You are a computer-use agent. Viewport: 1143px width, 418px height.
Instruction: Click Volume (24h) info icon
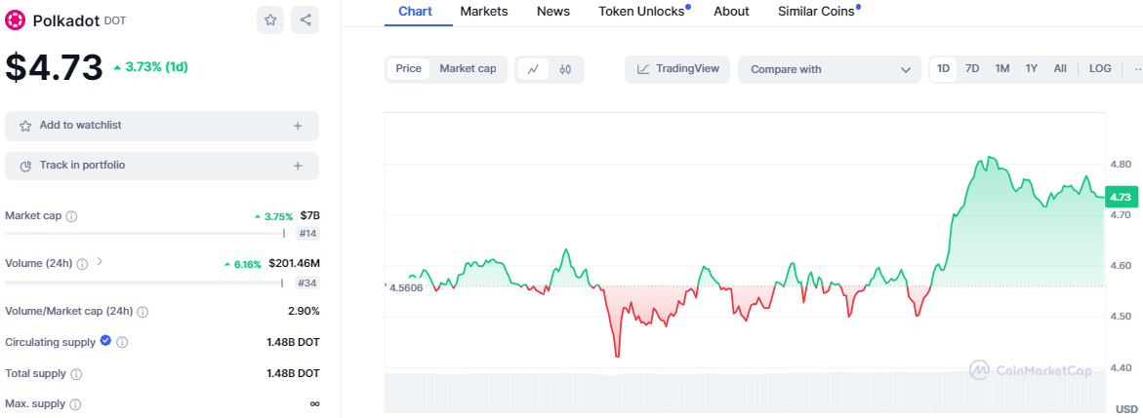coord(82,264)
